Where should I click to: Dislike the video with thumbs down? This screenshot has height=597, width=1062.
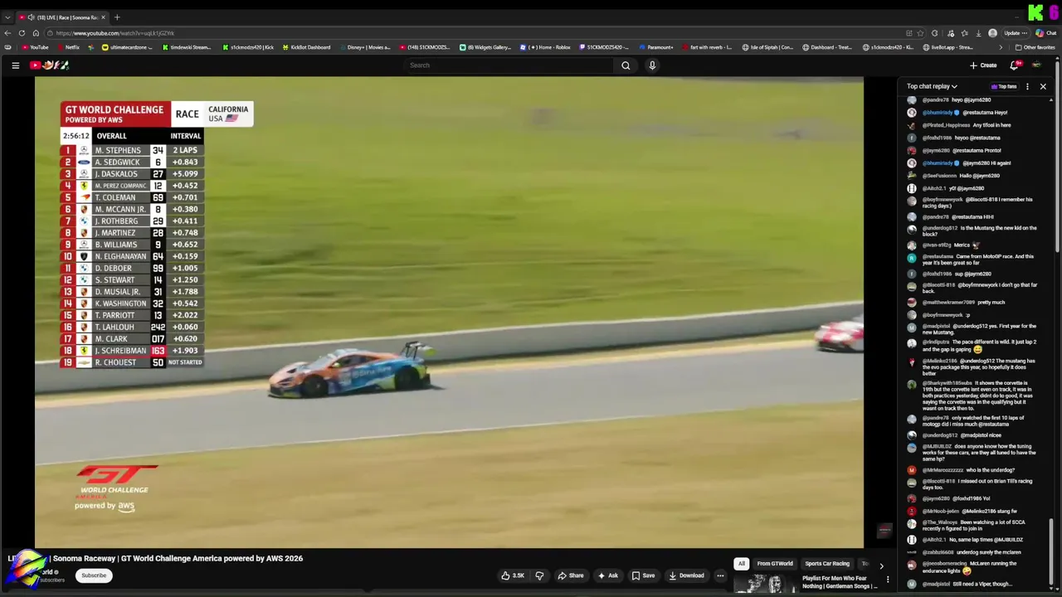(x=539, y=575)
